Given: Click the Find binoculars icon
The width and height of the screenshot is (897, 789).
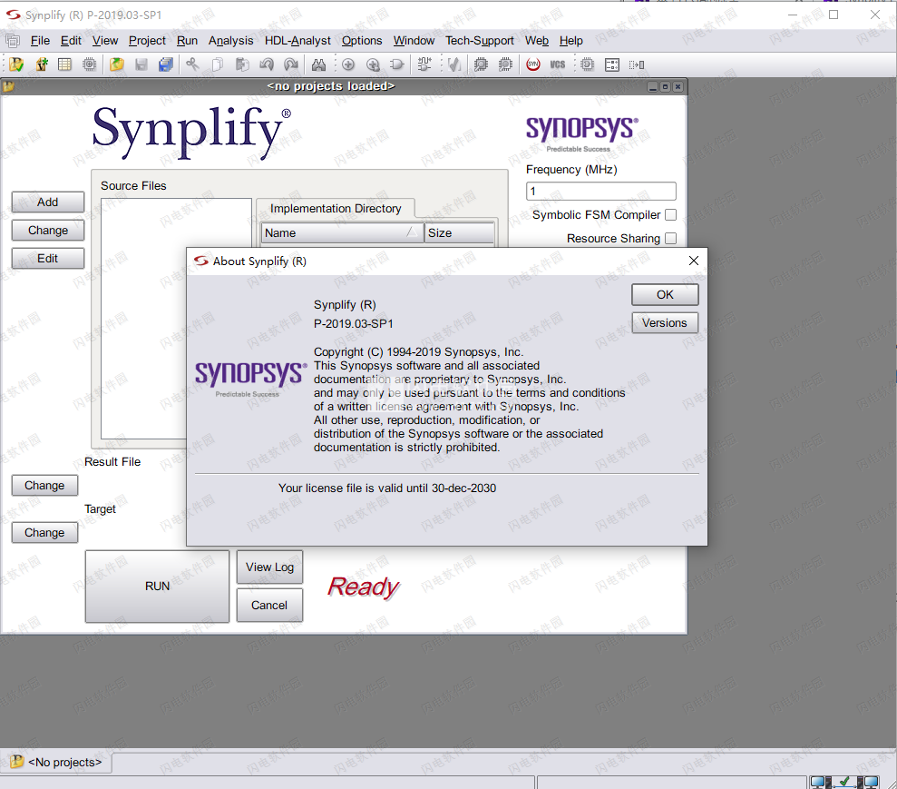Looking at the screenshot, I should (x=318, y=64).
